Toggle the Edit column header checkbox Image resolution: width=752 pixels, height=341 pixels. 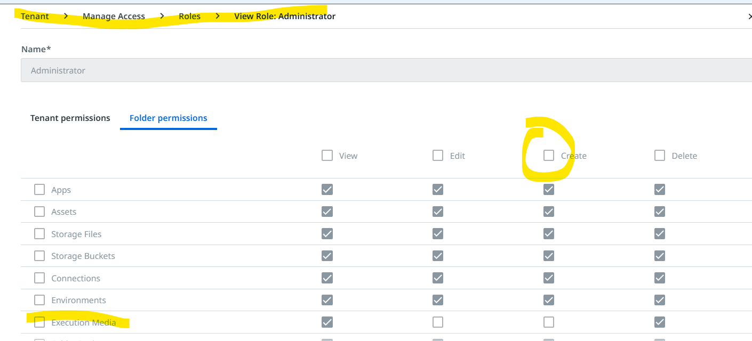click(x=437, y=155)
